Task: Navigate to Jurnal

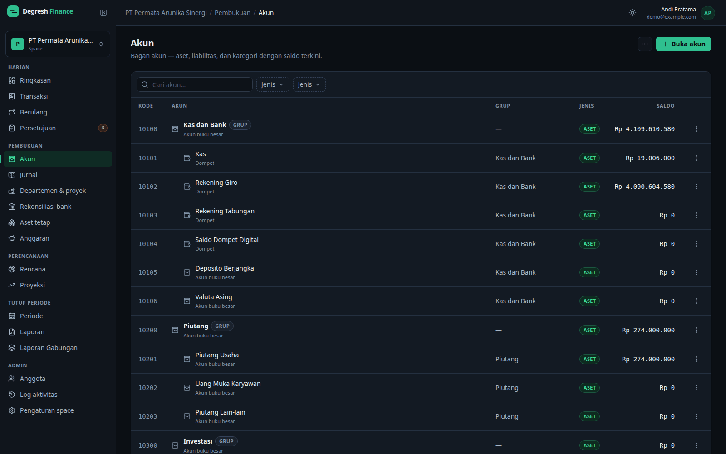Action: [58, 175]
